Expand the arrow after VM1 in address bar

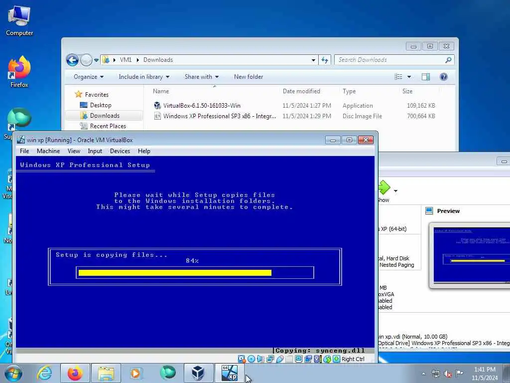pos(137,60)
